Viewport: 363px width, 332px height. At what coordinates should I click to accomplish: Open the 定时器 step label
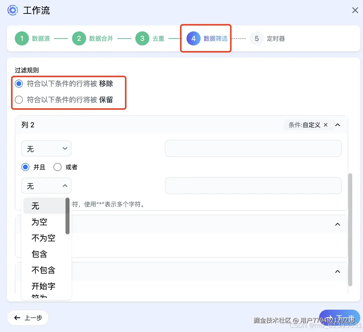(x=276, y=39)
